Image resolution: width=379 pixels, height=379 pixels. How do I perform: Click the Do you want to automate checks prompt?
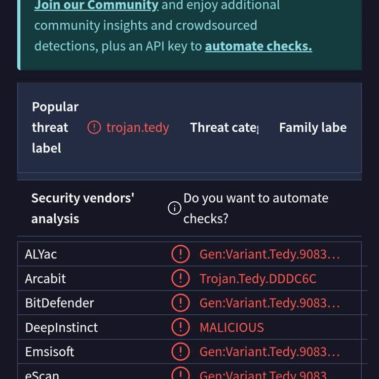(x=256, y=208)
